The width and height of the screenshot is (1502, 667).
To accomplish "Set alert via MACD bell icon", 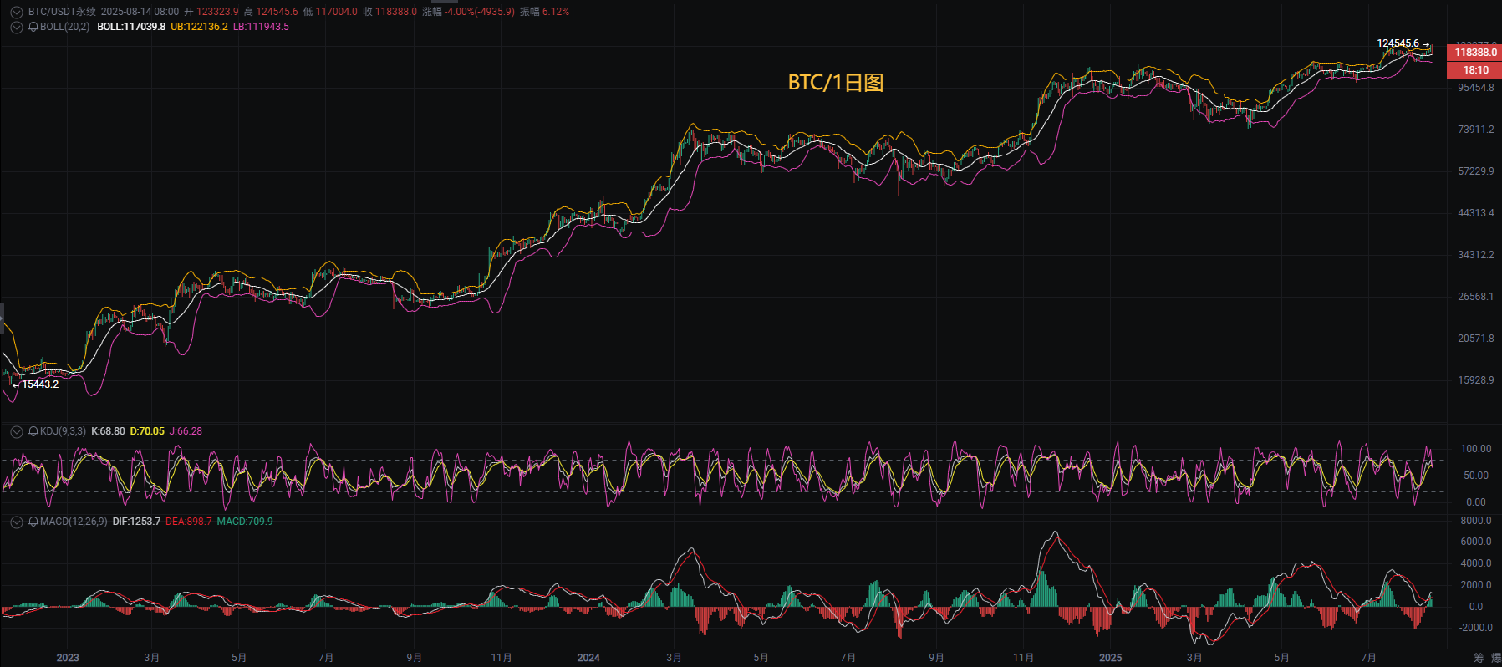I will coord(33,522).
